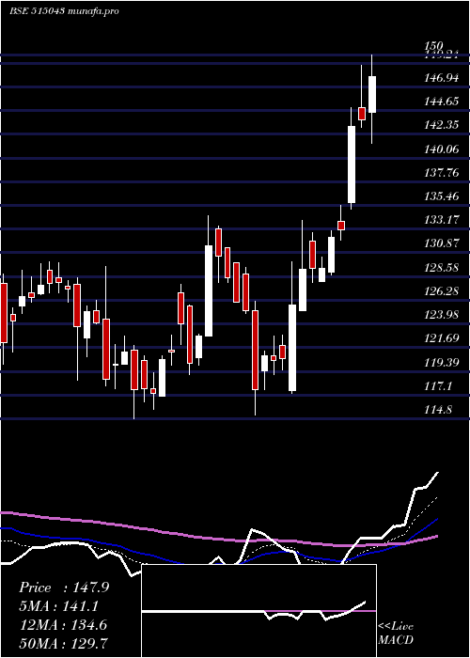Click the tall white candle spanning 135 to 142

tap(352, 164)
